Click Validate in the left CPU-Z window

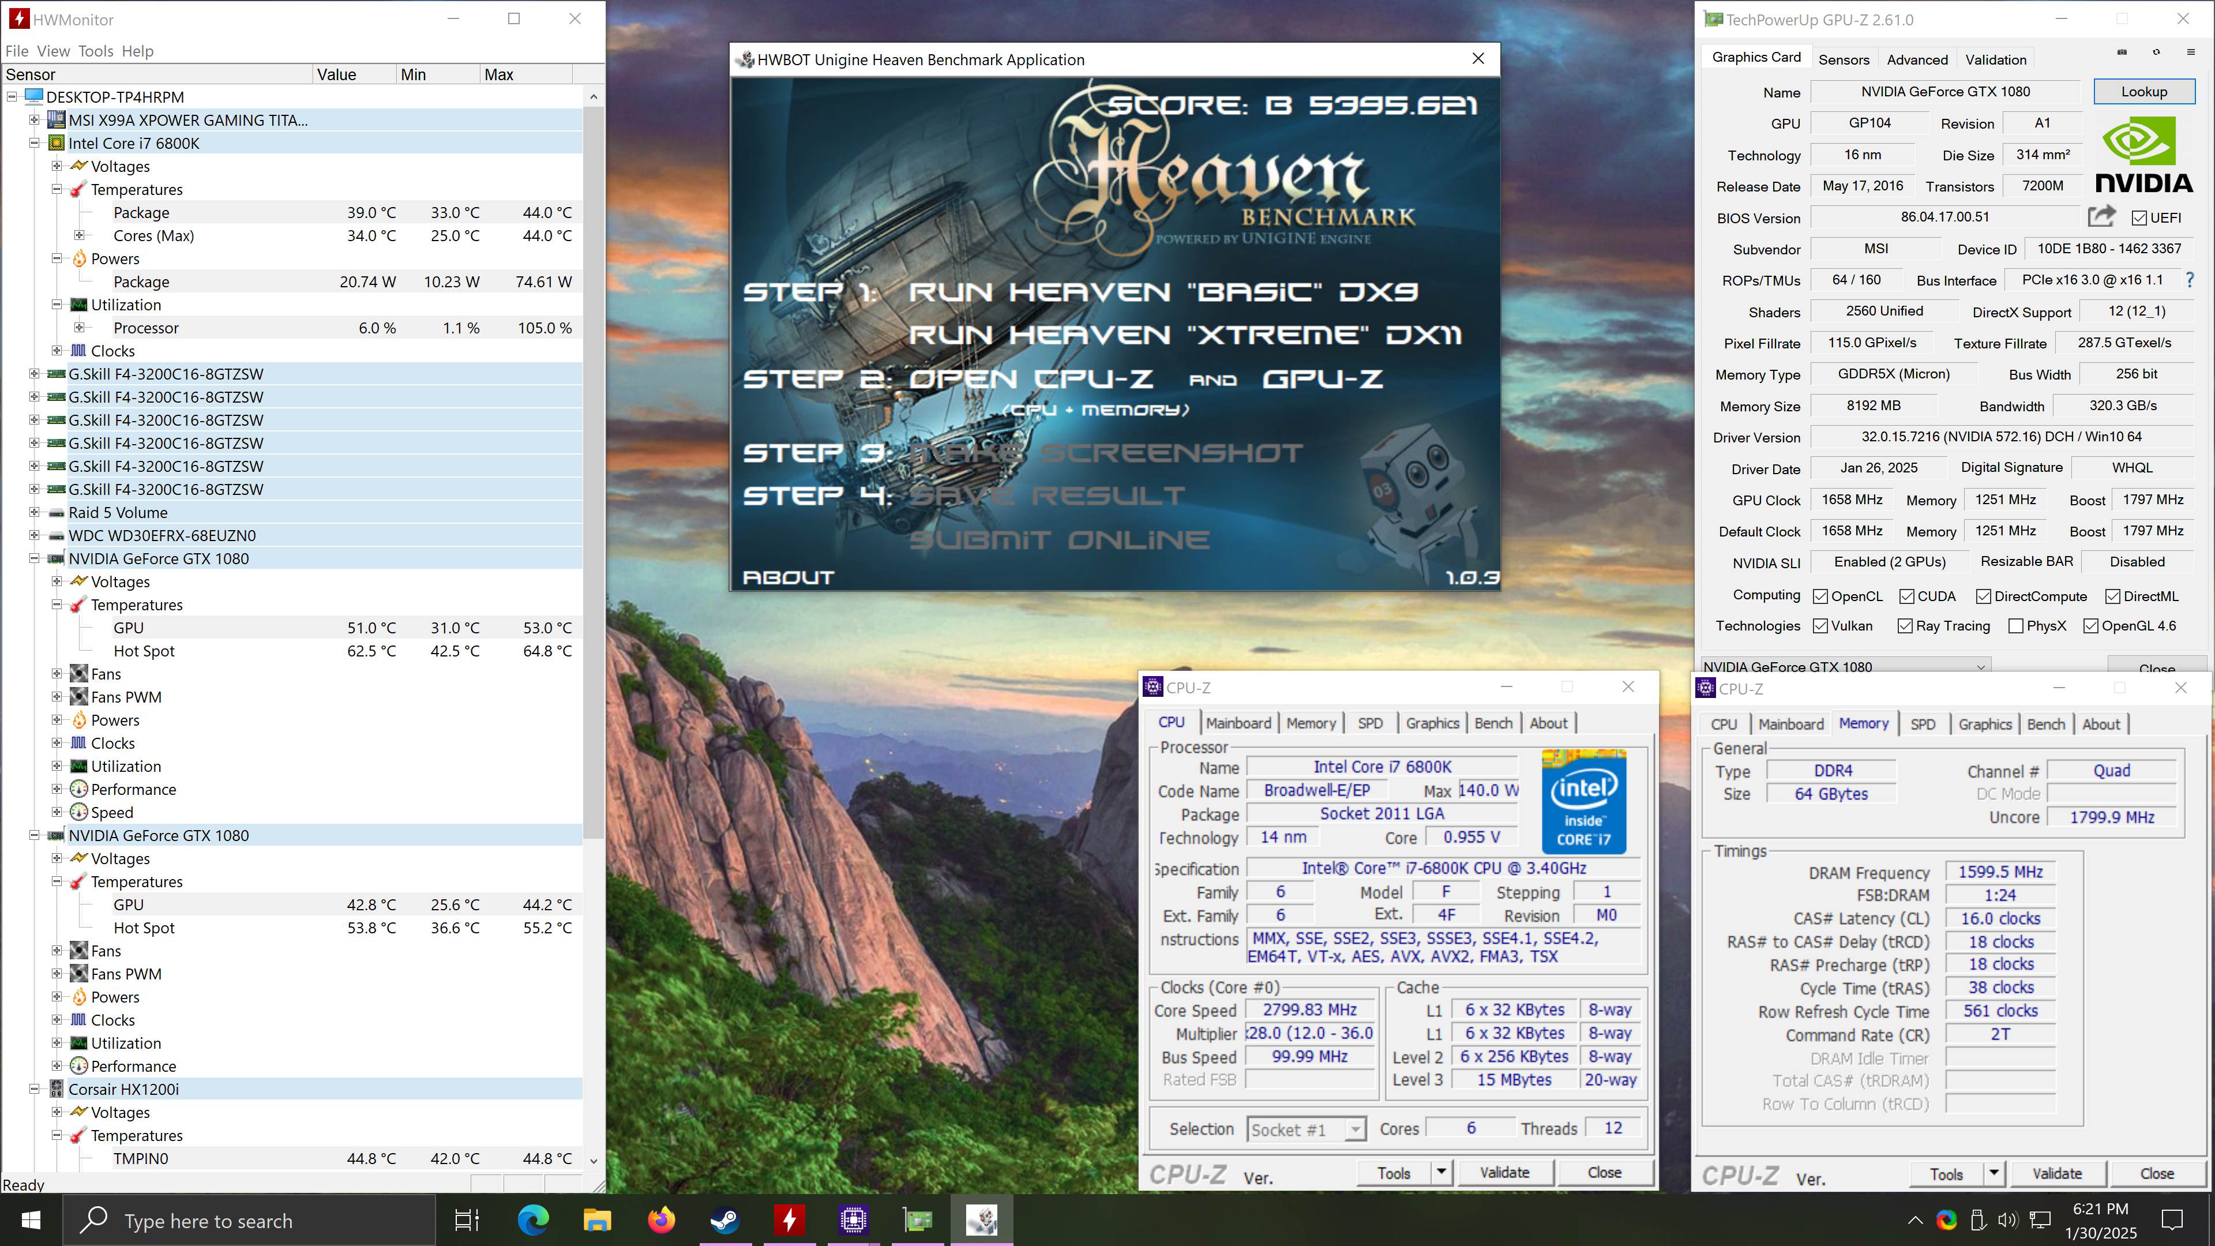point(1505,1172)
